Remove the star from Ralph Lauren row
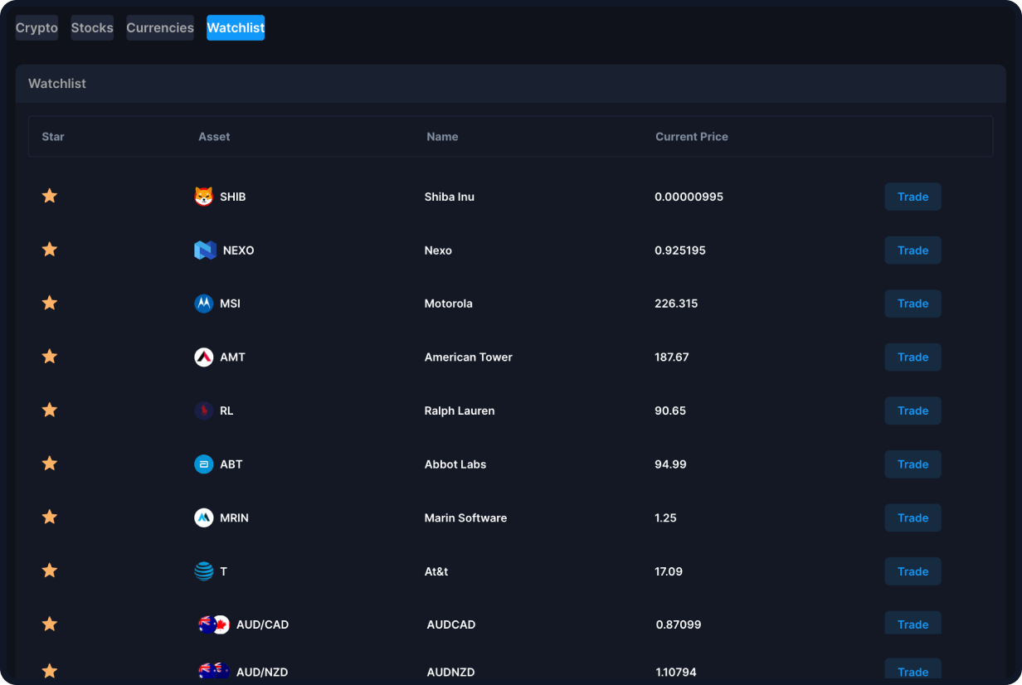Image resolution: width=1022 pixels, height=685 pixels. (x=50, y=410)
